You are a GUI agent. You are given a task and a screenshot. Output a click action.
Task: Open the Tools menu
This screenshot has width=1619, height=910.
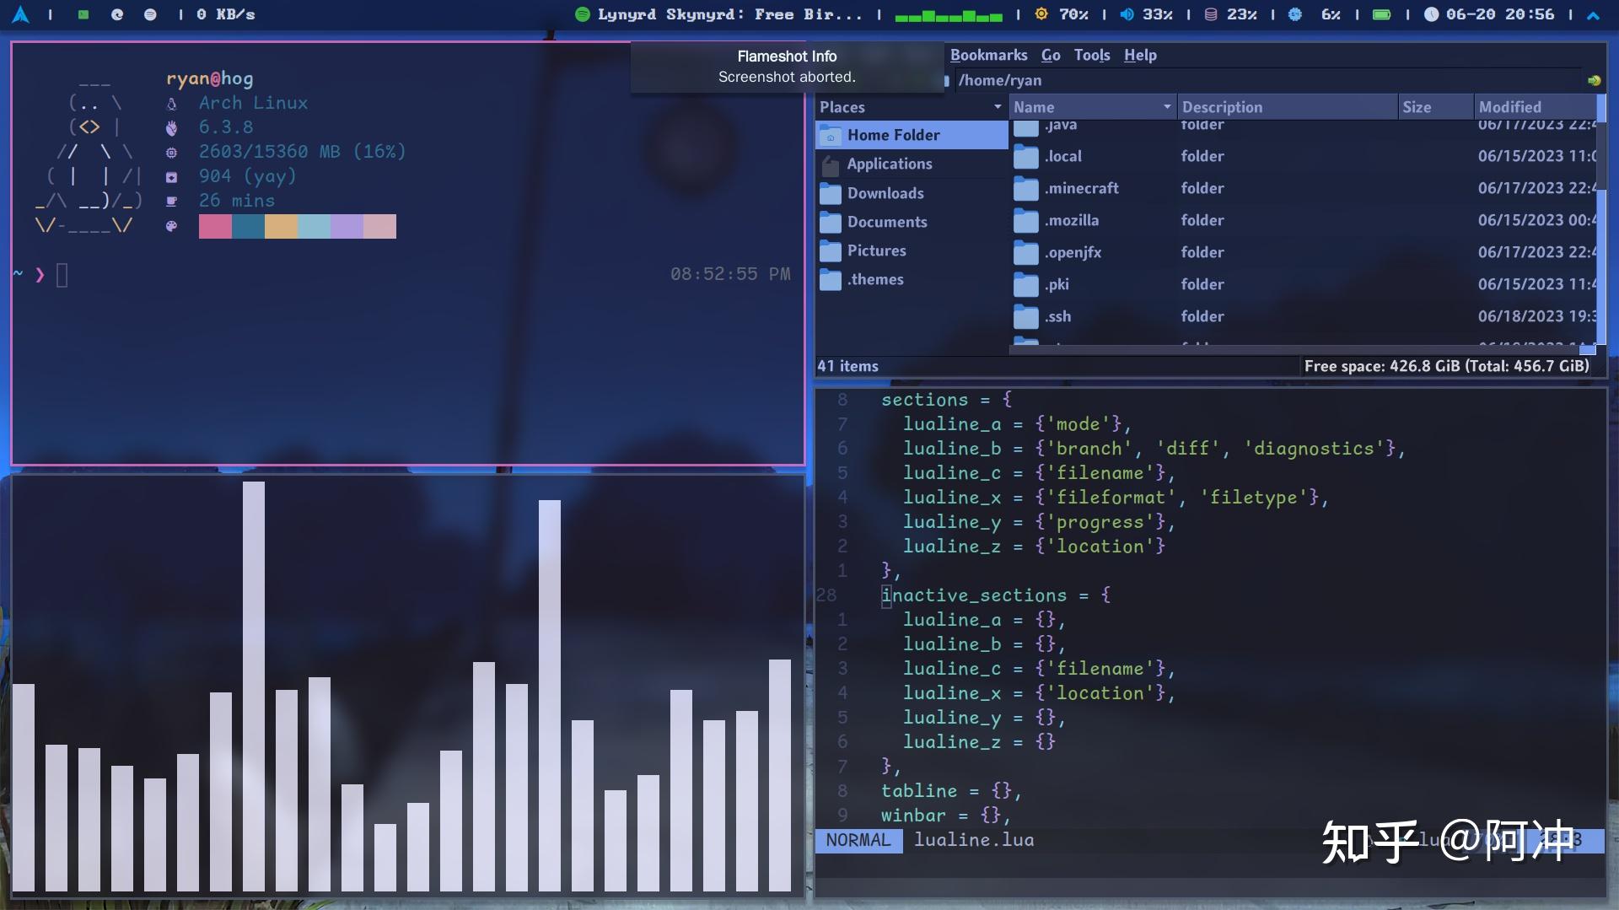pos(1091,55)
